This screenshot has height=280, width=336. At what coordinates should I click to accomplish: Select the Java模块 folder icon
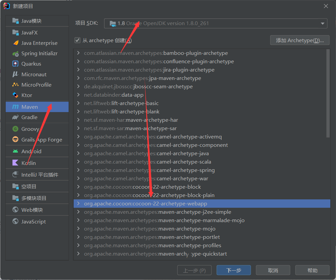[x=15, y=21]
